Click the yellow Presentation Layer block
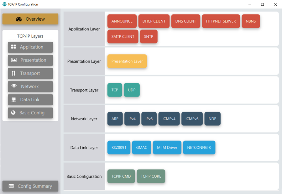The height and width of the screenshot is (194, 282). [x=127, y=61]
